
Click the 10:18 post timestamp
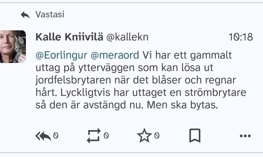tap(241, 37)
